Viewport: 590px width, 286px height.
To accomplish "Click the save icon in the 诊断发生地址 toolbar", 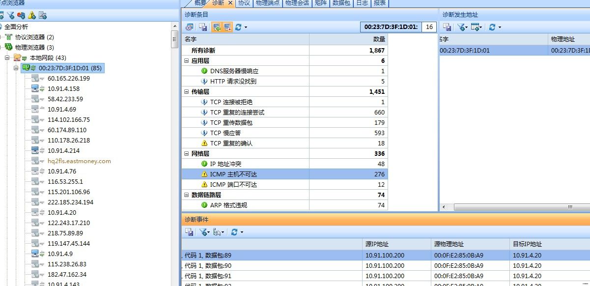I will point(447,27).
